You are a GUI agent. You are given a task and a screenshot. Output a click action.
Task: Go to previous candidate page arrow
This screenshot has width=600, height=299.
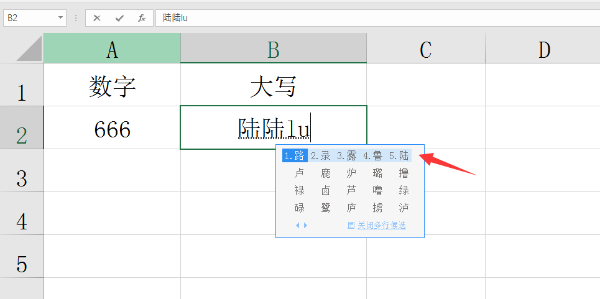(x=297, y=225)
